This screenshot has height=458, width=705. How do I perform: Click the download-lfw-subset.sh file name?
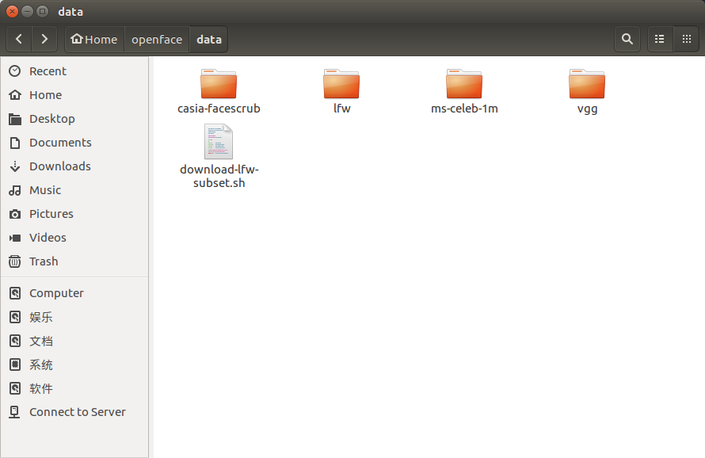click(219, 176)
